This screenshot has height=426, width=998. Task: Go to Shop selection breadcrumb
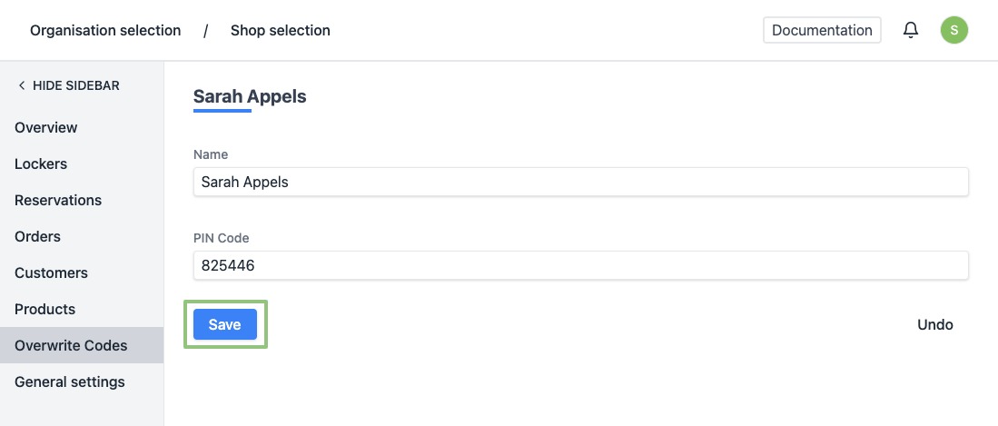(280, 31)
